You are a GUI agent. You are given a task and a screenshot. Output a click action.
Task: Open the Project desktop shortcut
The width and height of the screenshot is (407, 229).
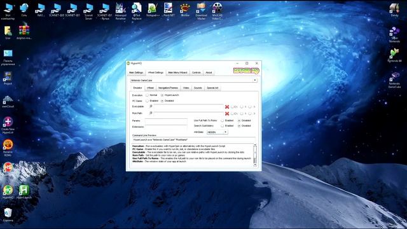[8, 78]
